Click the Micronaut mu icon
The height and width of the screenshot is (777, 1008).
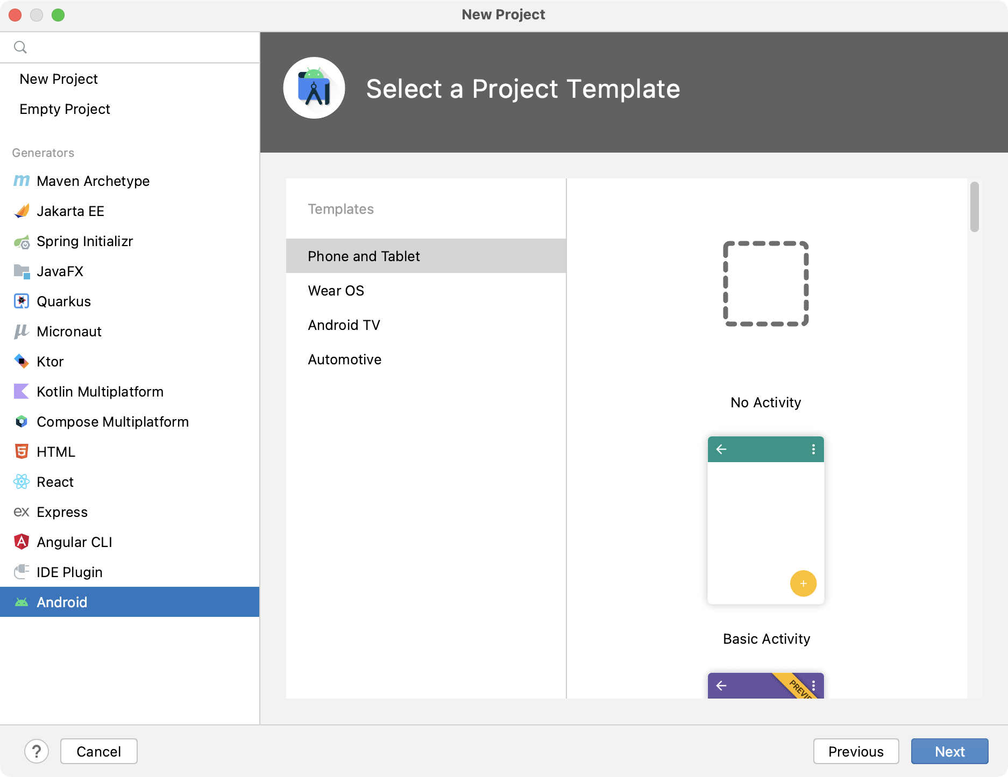tap(22, 332)
